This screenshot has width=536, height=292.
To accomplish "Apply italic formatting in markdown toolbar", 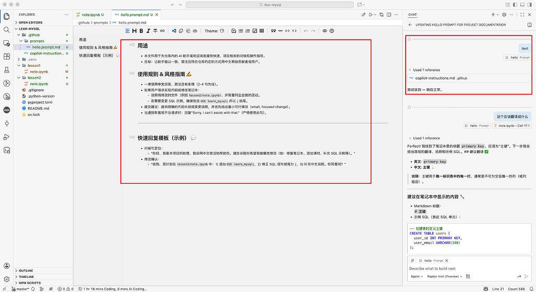I will 148,31.
